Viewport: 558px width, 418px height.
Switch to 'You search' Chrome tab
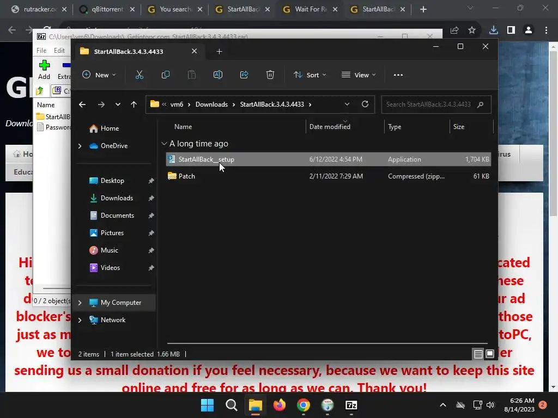(175, 9)
